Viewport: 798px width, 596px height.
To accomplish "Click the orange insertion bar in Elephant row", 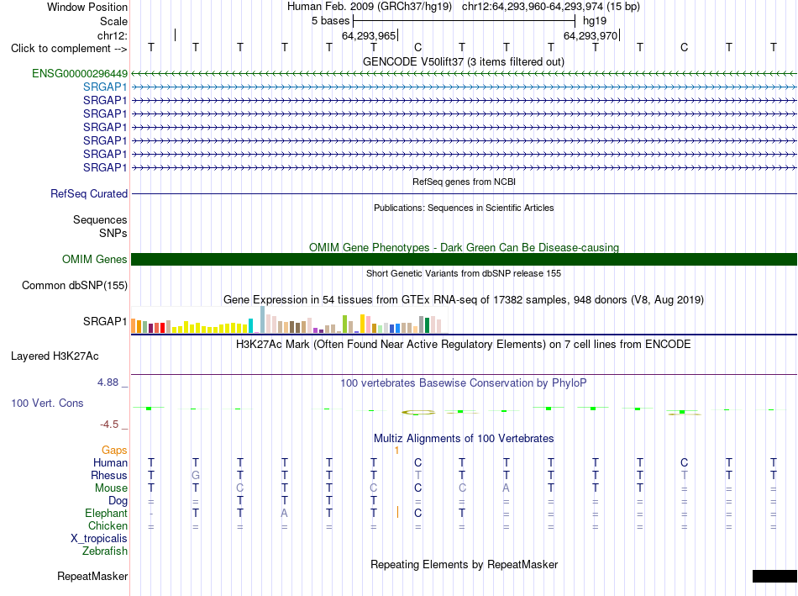I will coord(397,513).
